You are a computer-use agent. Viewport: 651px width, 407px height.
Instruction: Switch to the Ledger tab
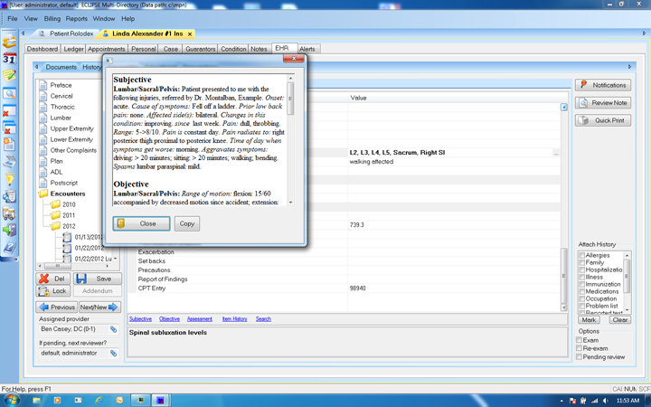[73, 49]
